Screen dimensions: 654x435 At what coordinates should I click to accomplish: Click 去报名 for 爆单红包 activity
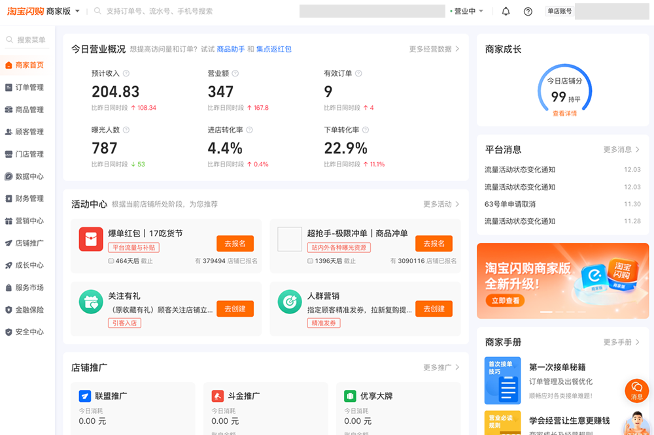tap(235, 244)
